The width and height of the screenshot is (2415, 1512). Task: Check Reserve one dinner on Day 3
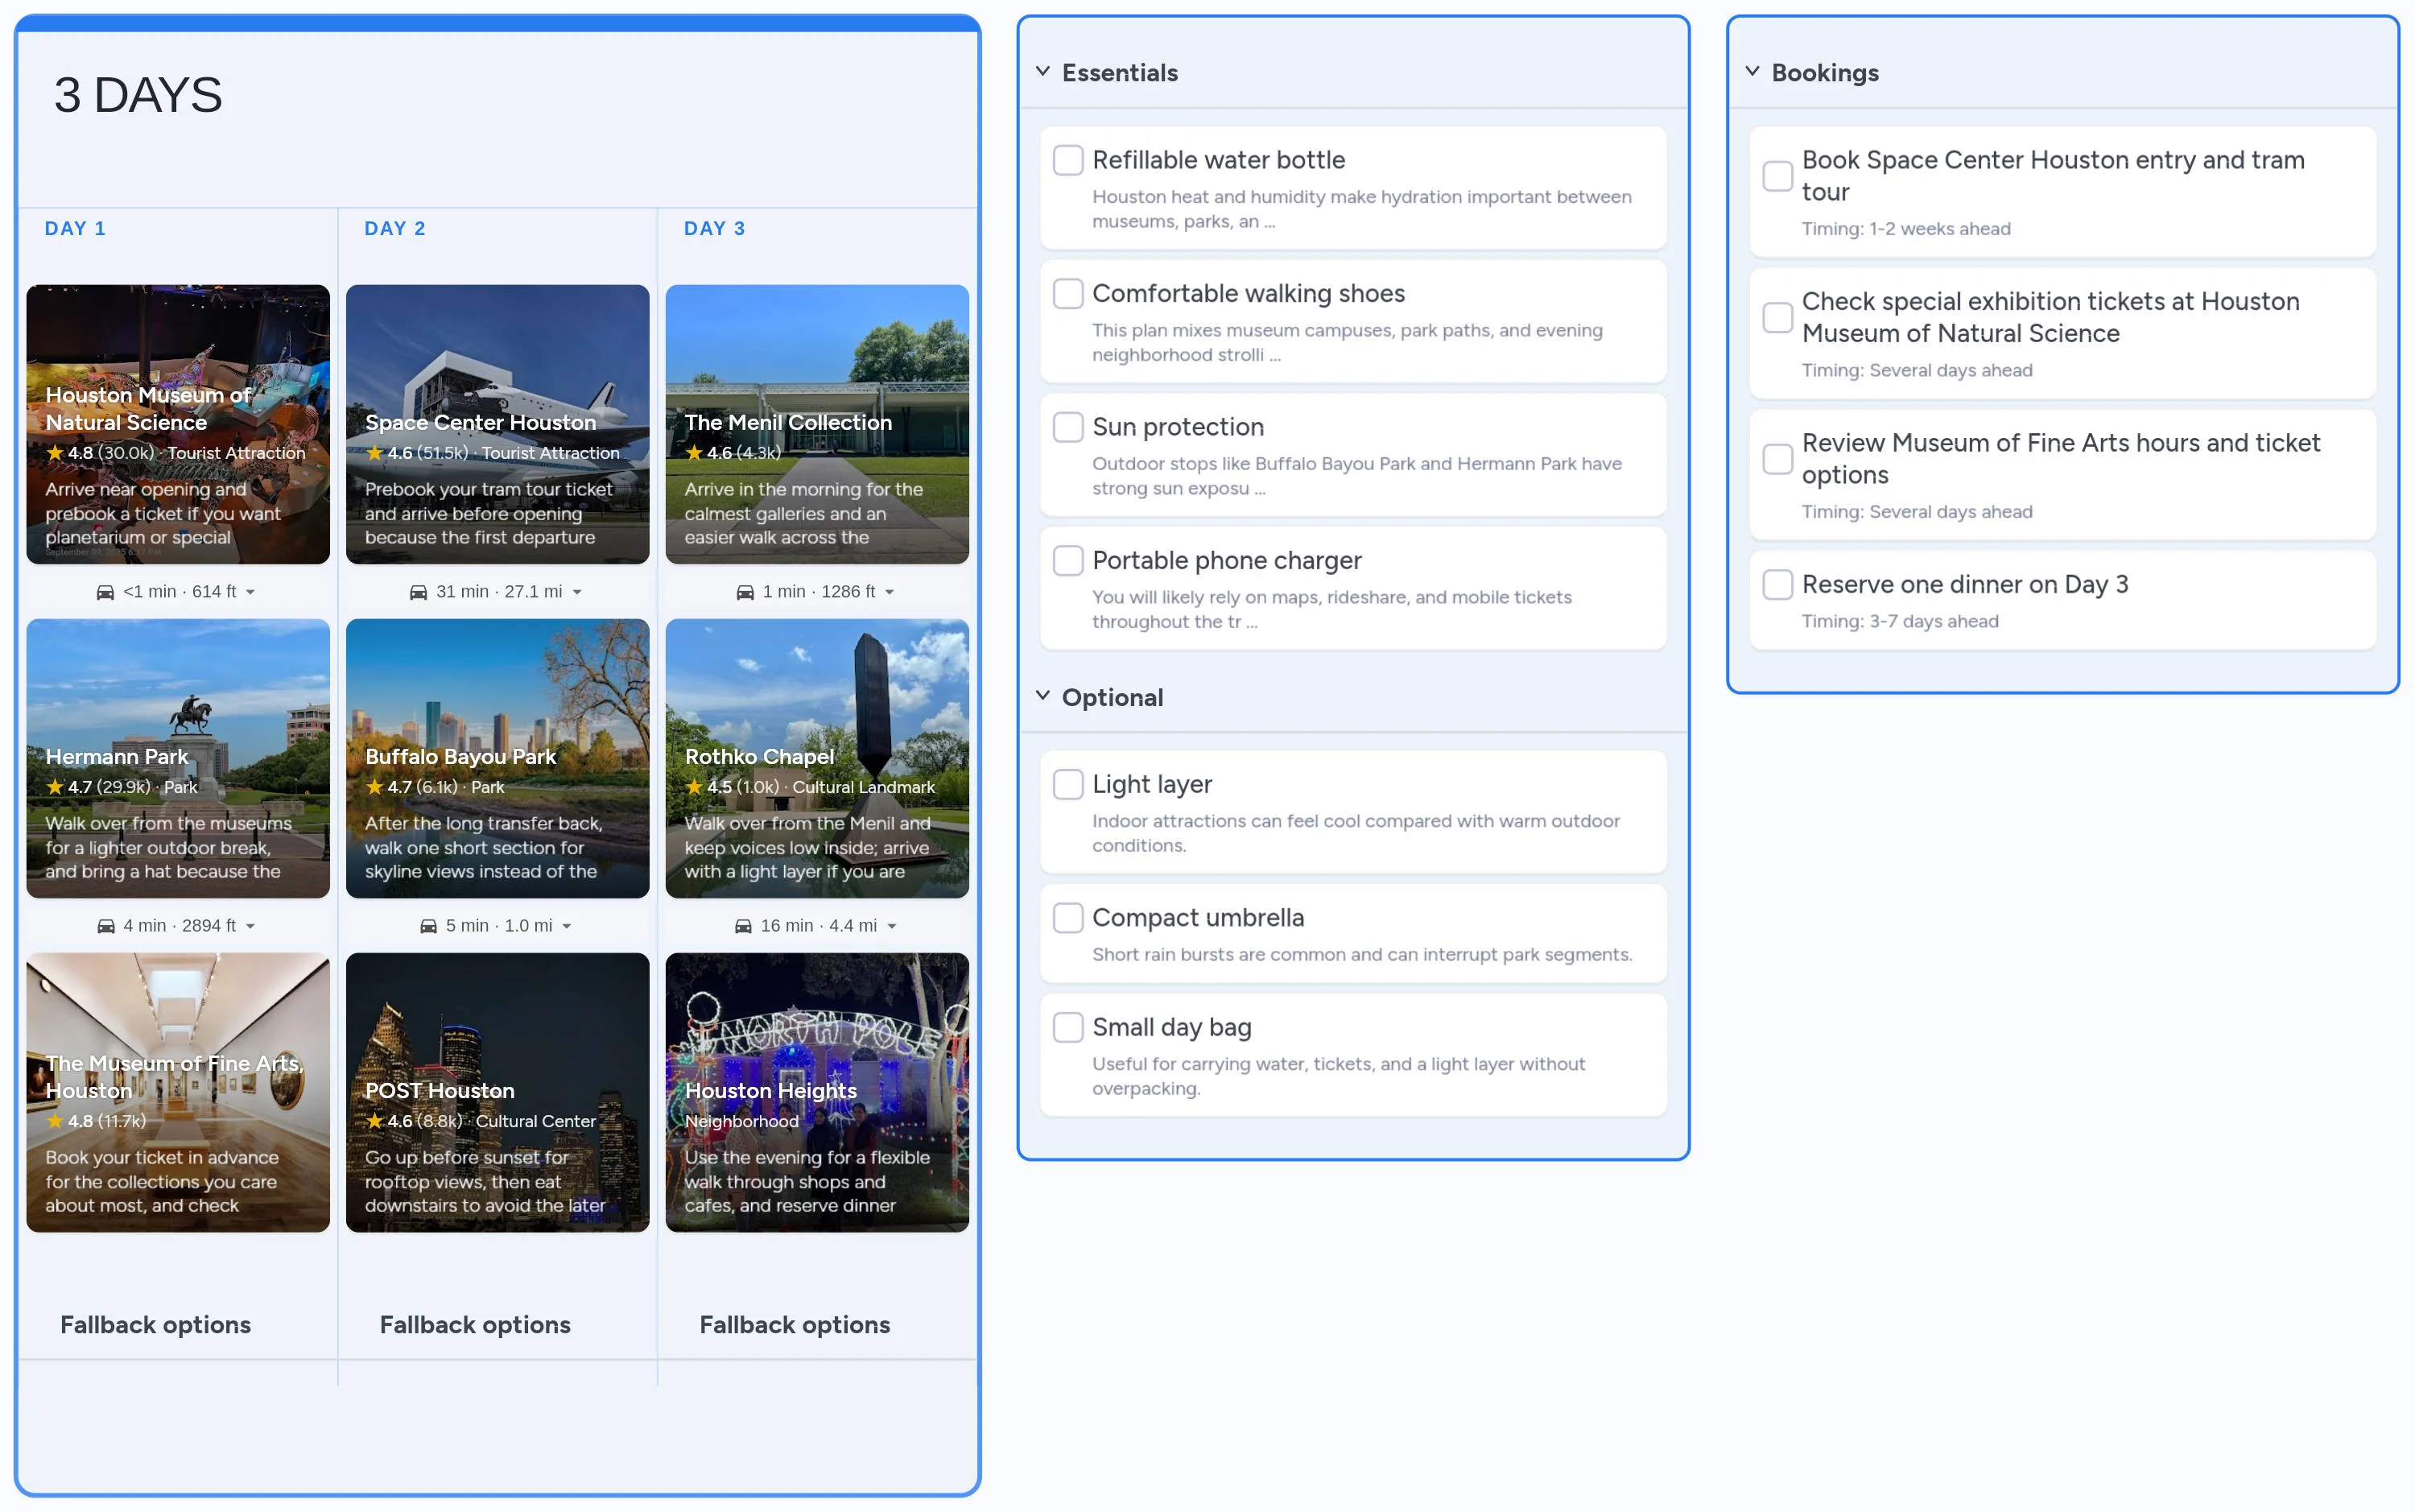pos(1777,584)
